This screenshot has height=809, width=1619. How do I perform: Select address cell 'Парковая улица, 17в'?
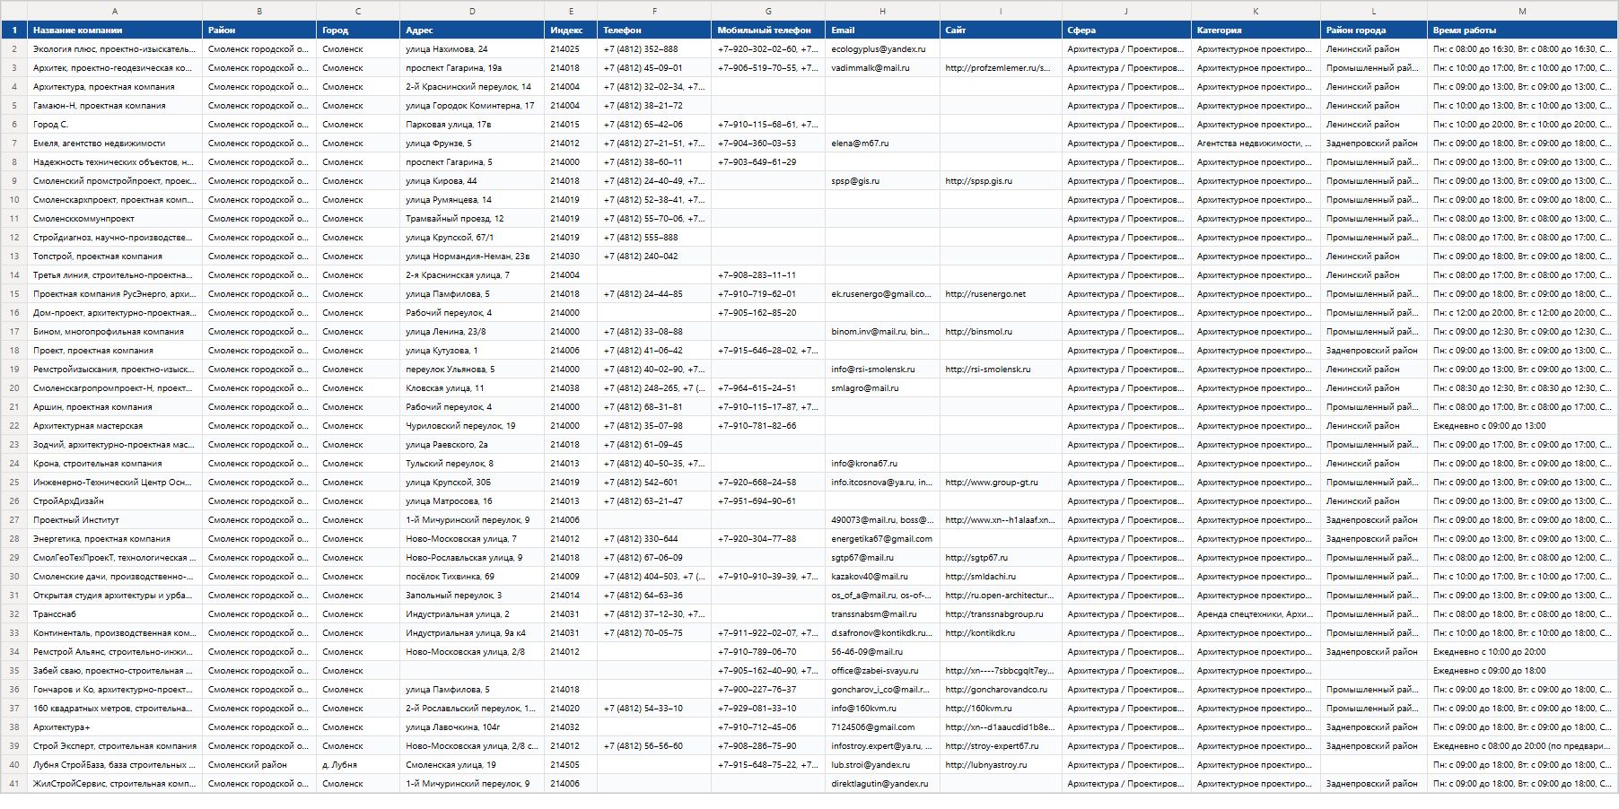[x=472, y=124]
